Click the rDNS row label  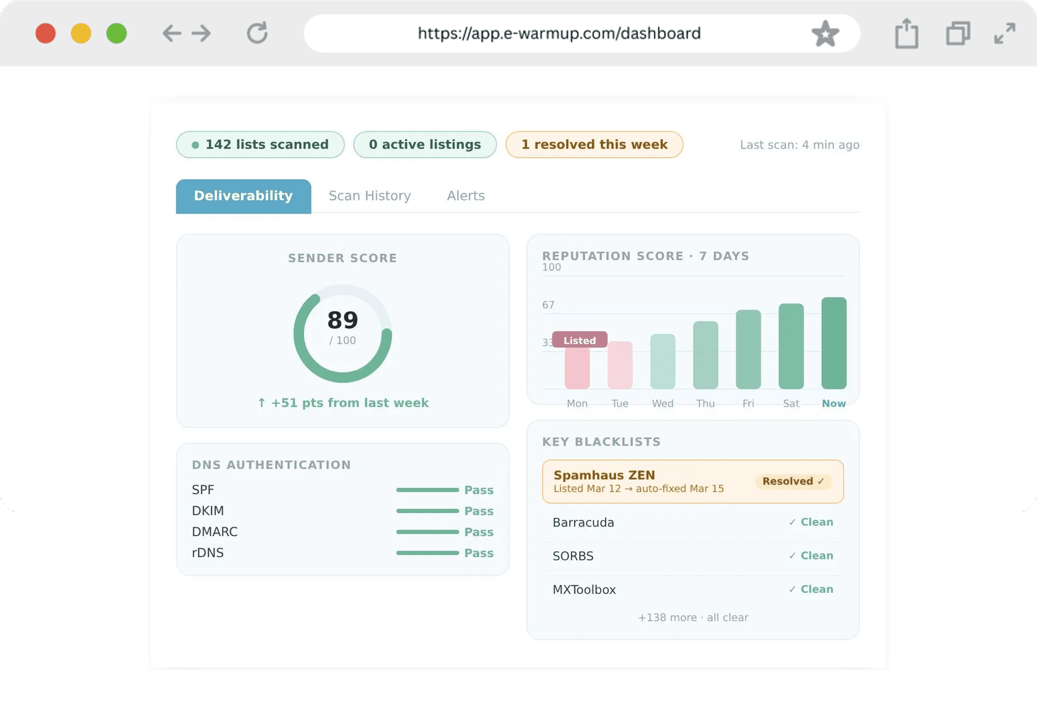point(207,553)
